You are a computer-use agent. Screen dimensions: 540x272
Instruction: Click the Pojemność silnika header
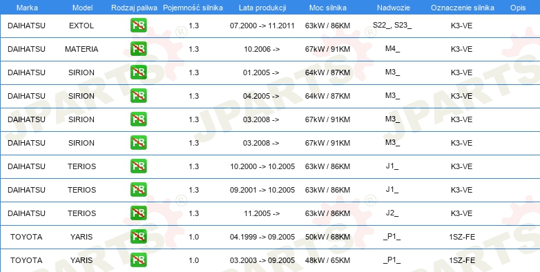193,8
